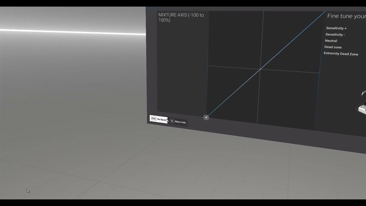Click the H key icon
This screenshot has height=206, width=366.
pos(172,121)
